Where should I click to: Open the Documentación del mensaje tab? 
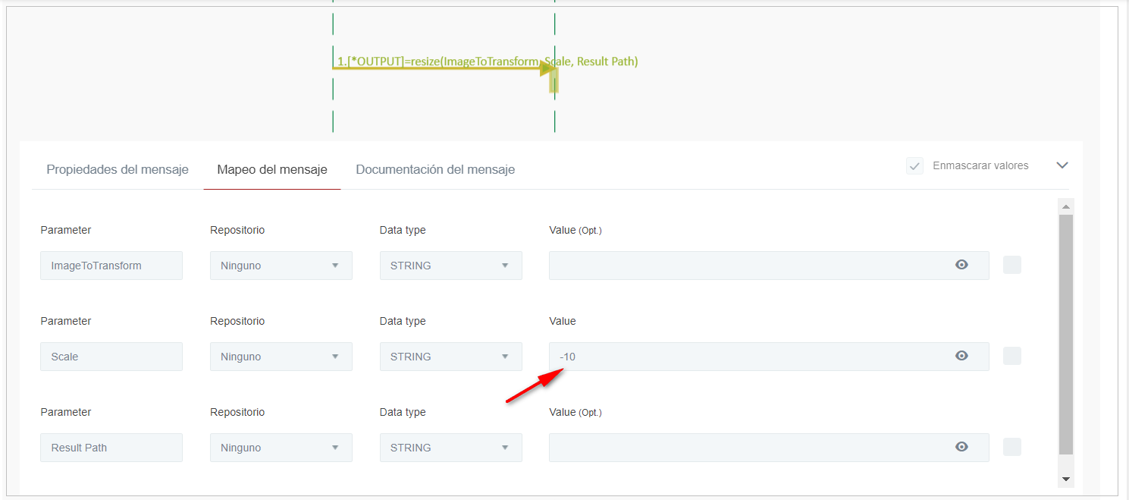tap(435, 169)
